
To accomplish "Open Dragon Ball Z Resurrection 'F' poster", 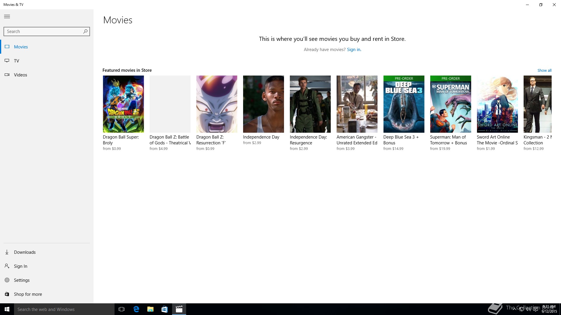I will 217,104.
